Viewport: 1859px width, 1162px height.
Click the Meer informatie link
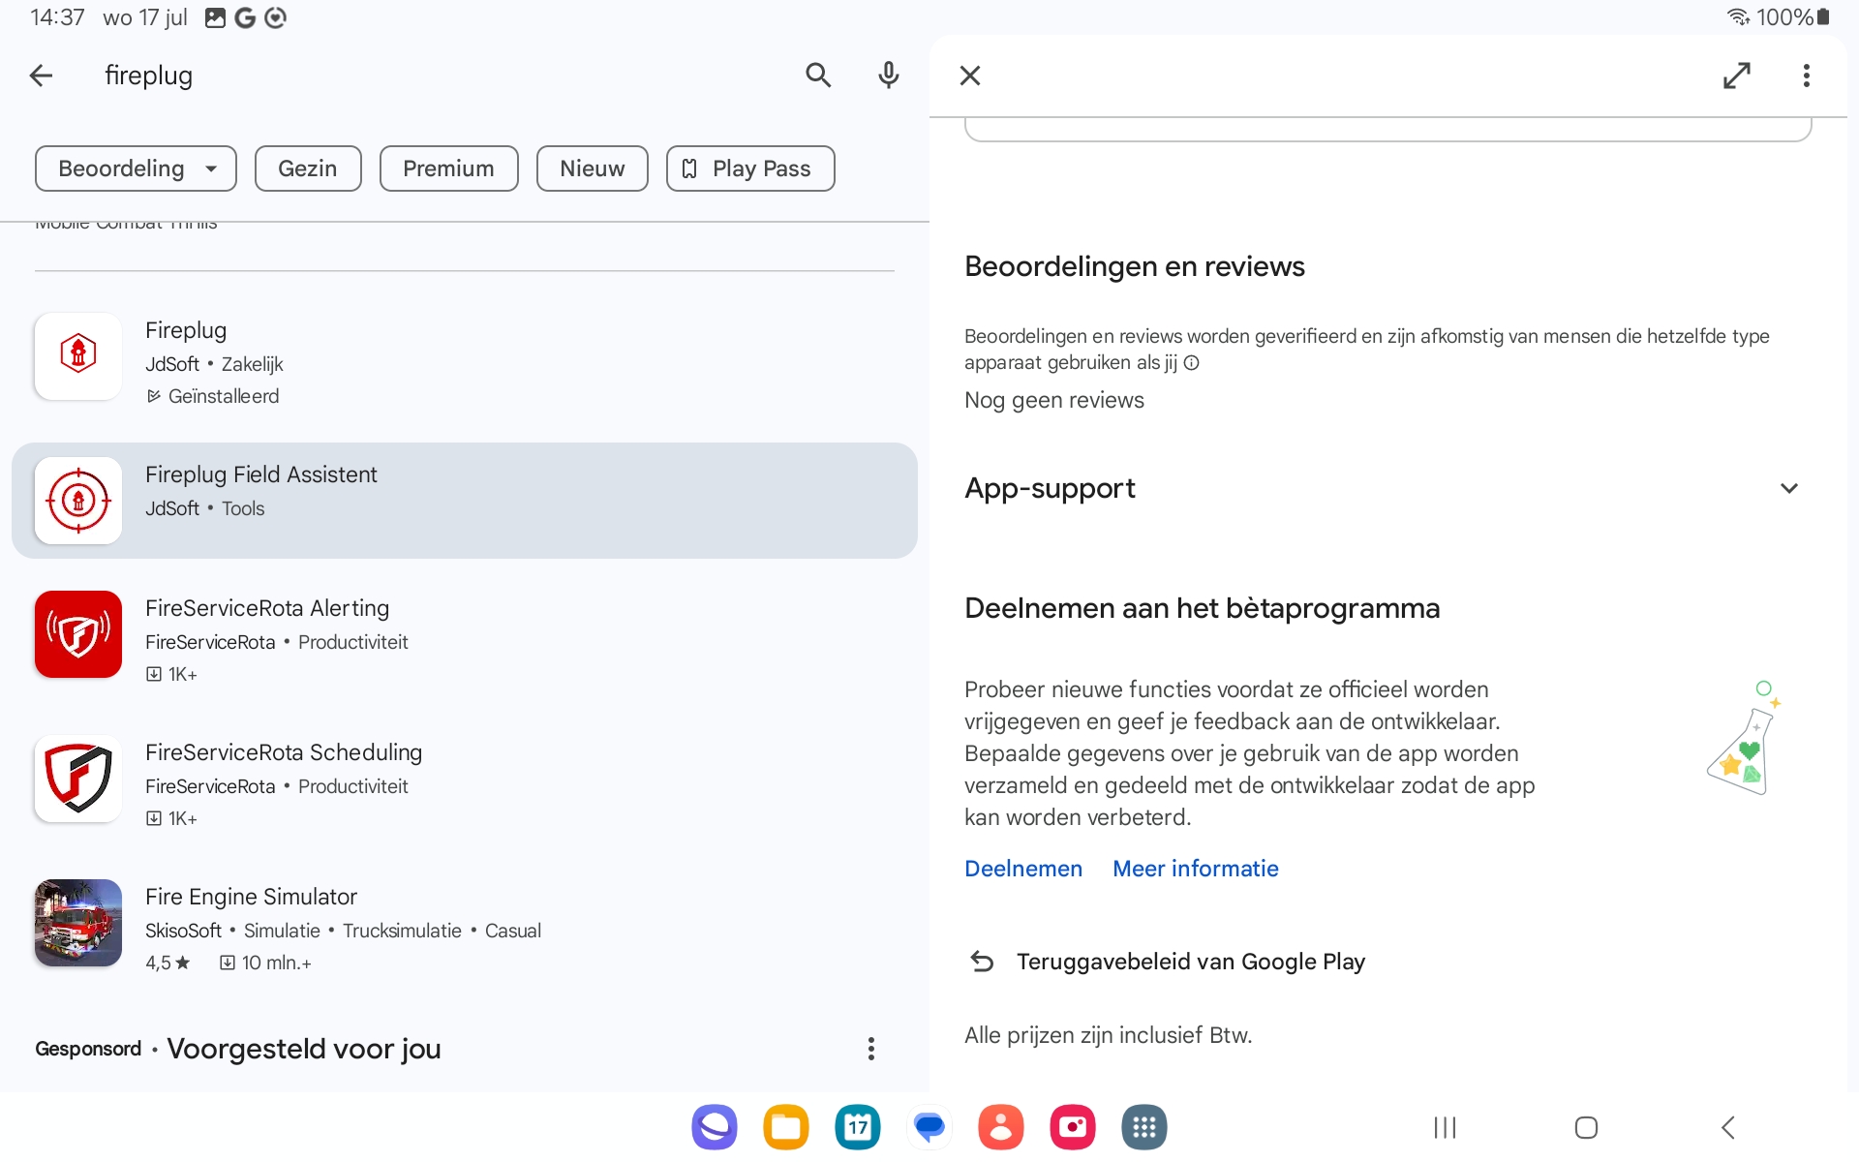coord(1195,869)
